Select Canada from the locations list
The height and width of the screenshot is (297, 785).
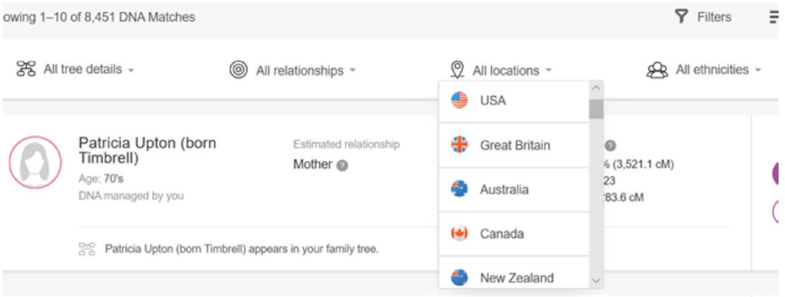pos(501,234)
